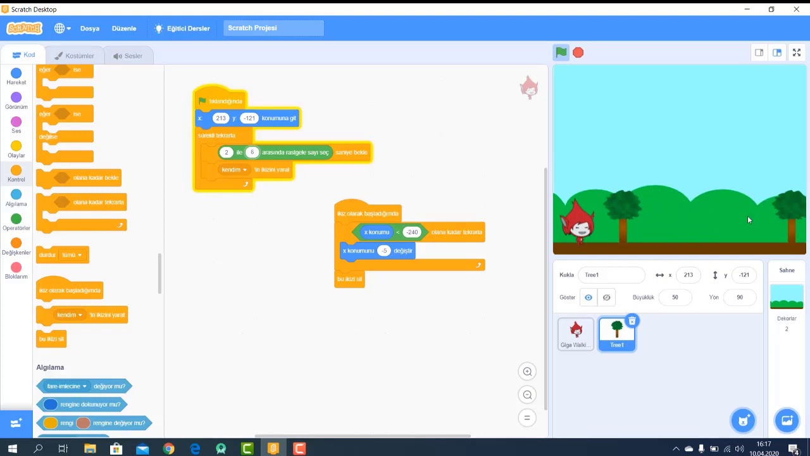This screenshot has height=456, width=810.
Task: Open Windows taskbar search
Action: pos(38,448)
